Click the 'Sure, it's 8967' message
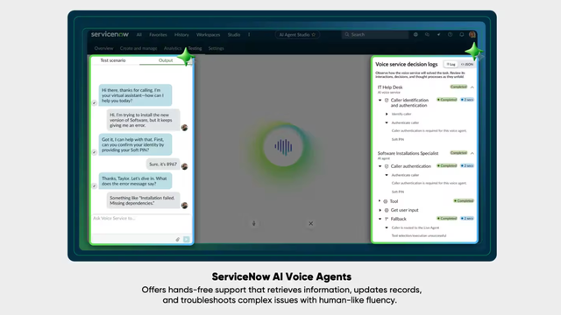 click(x=163, y=164)
